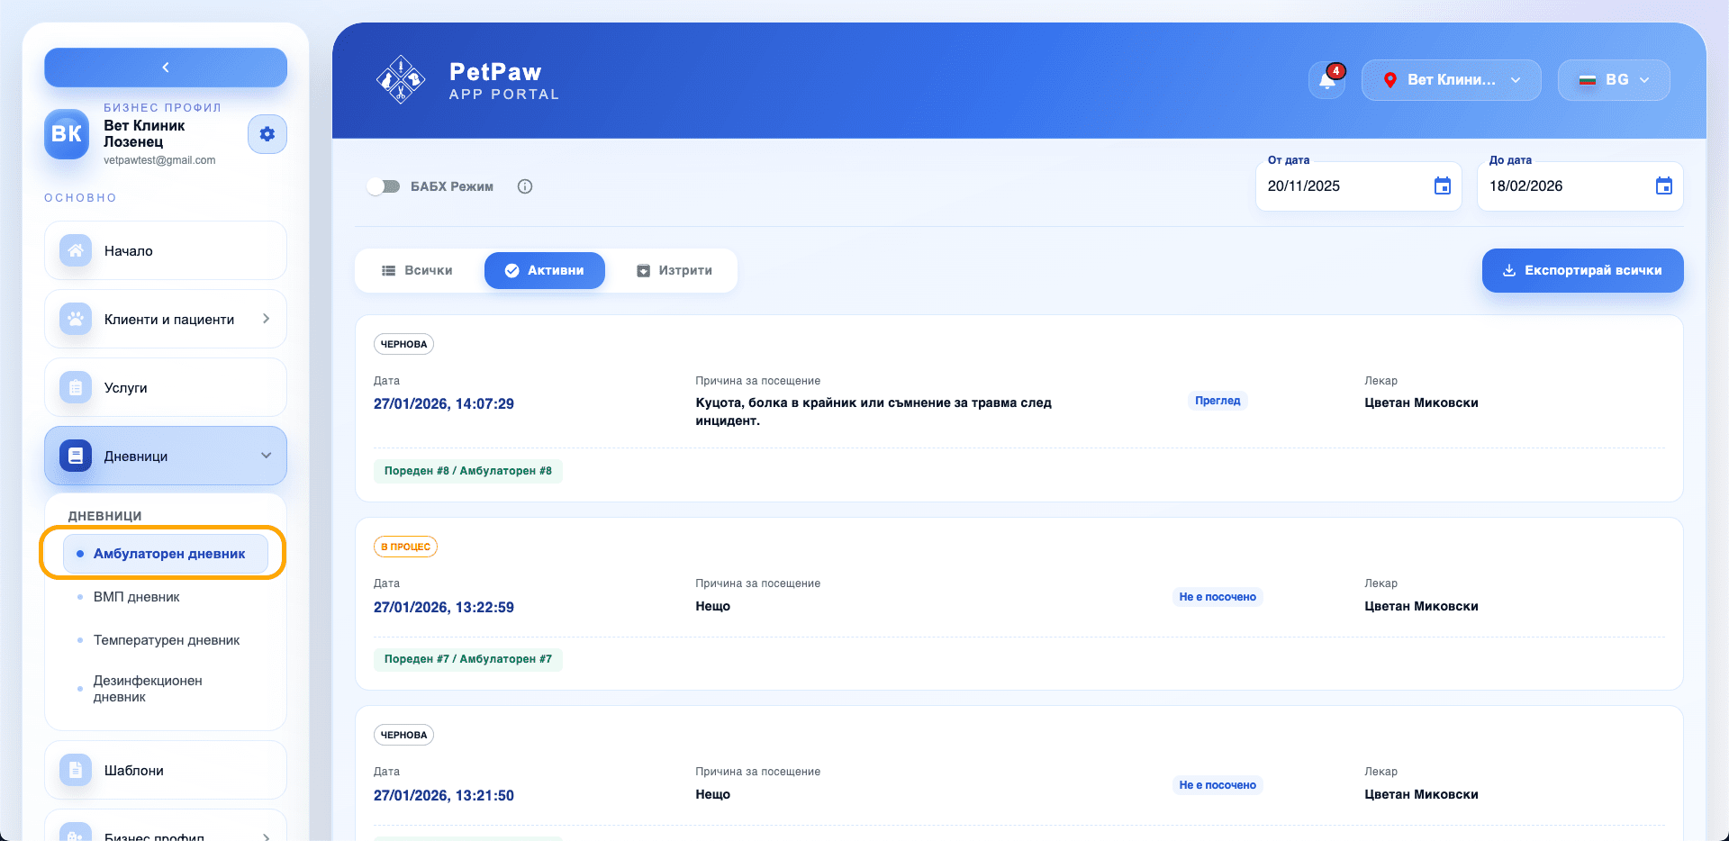Show БАБХ Режим info tooltip icon
1729x841 pixels.
[x=525, y=186]
